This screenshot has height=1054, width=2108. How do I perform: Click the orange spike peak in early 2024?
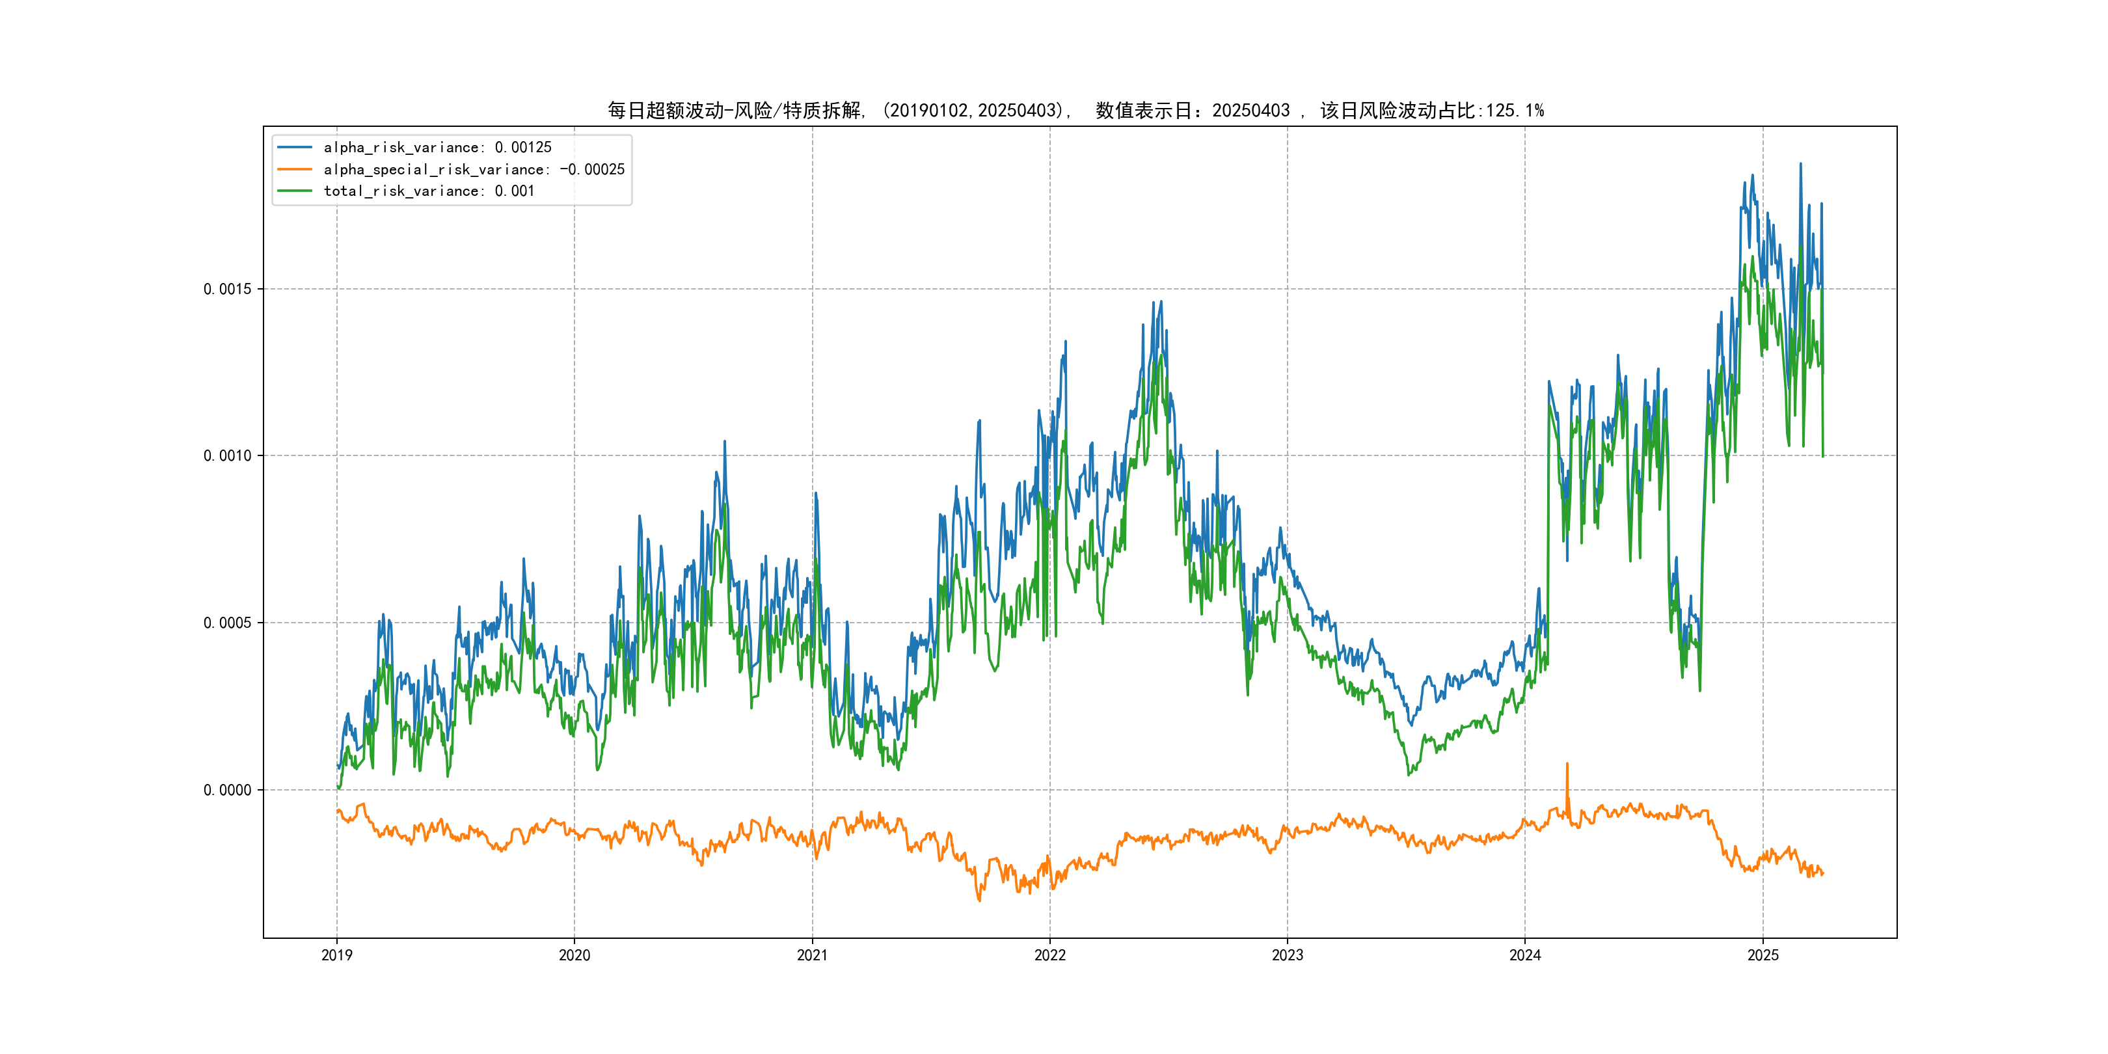click(x=1567, y=764)
